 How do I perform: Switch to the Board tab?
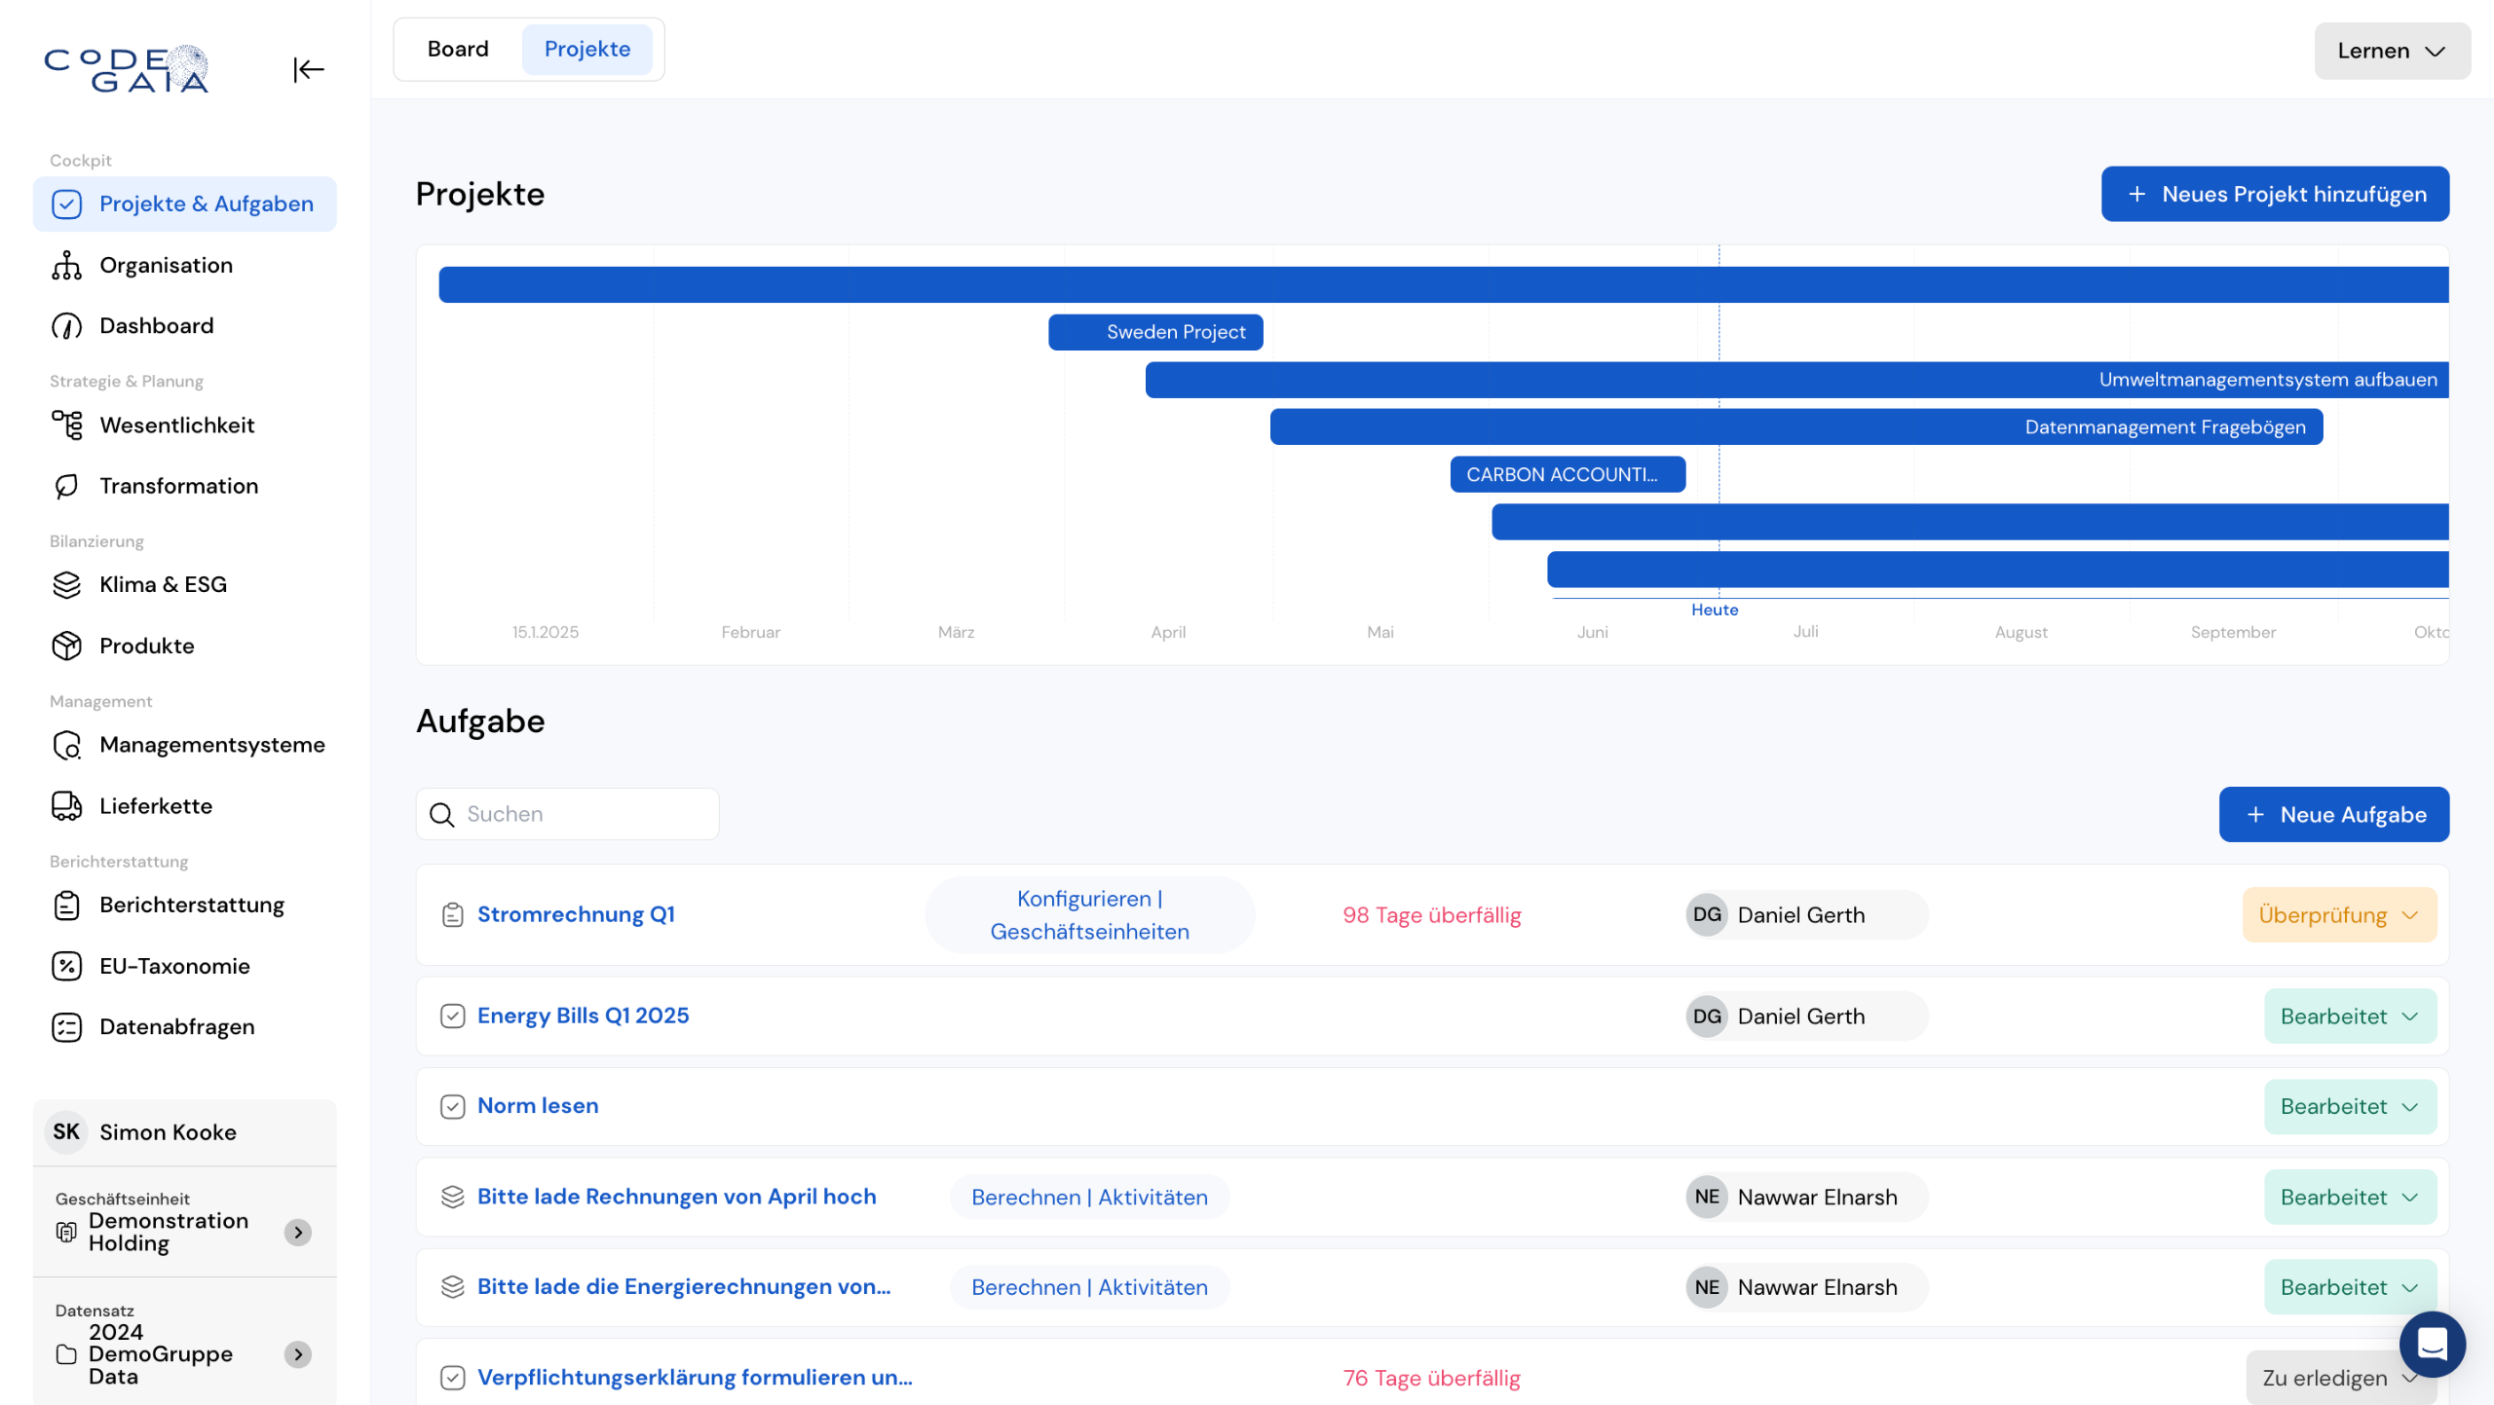(x=458, y=49)
